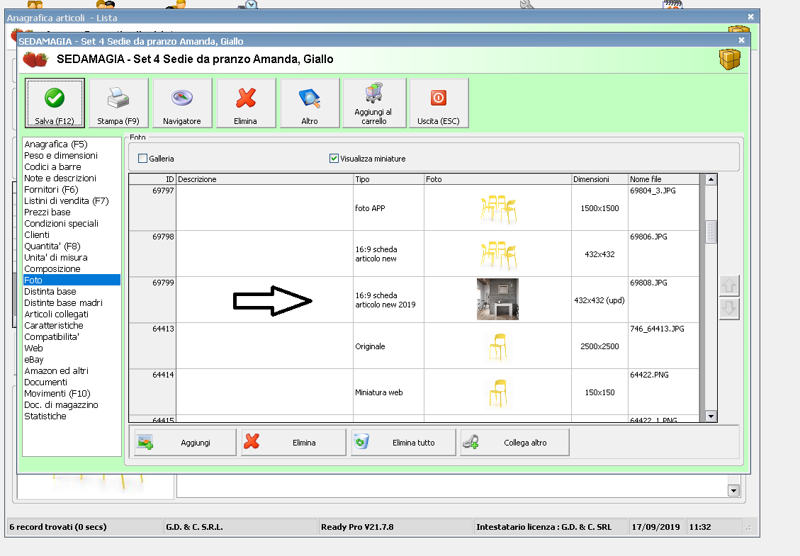This screenshot has height=556, width=800.
Task: Add a photo with the Aggiungi button
Action: 185,442
